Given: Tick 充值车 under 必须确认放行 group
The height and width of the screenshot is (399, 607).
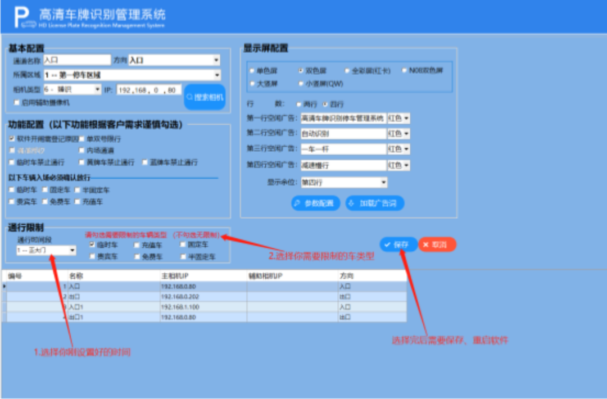Looking at the screenshot, I should [x=78, y=202].
